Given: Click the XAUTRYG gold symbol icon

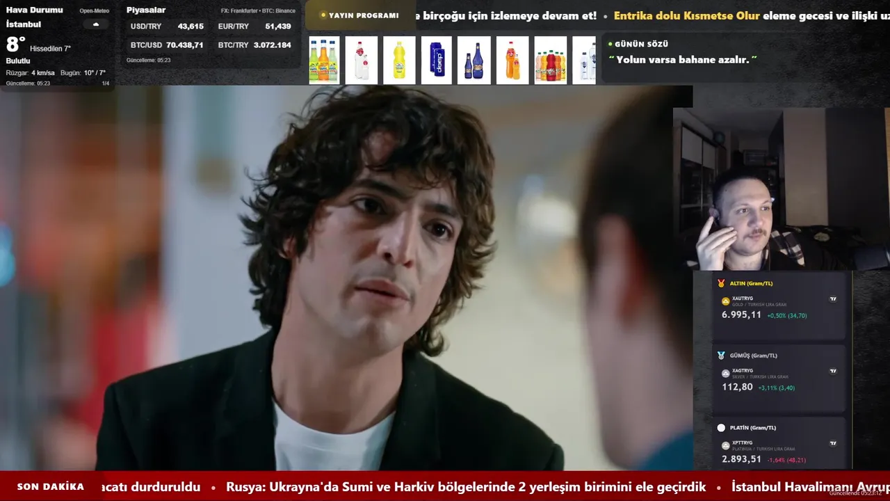Looking at the screenshot, I should [x=726, y=301].
